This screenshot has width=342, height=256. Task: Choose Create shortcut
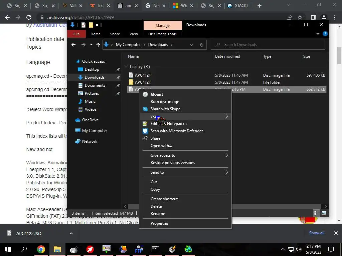tap(164, 199)
